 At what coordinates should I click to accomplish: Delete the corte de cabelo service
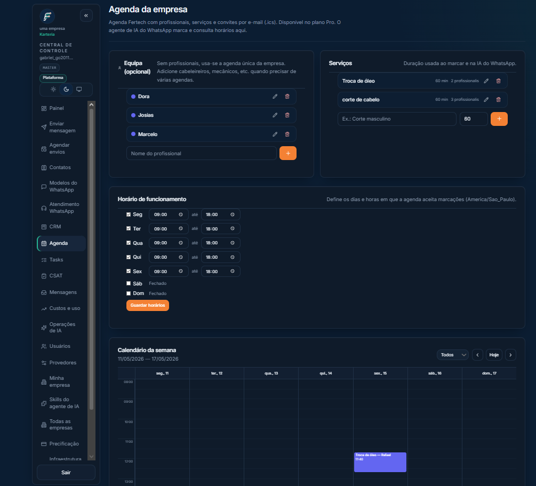point(498,100)
